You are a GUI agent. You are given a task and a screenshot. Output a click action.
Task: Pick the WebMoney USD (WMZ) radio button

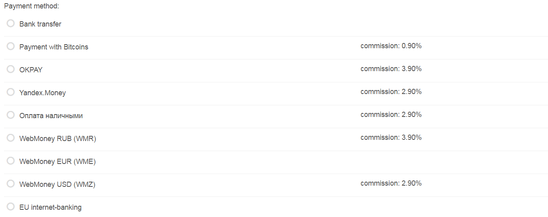click(x=11, y=184)
